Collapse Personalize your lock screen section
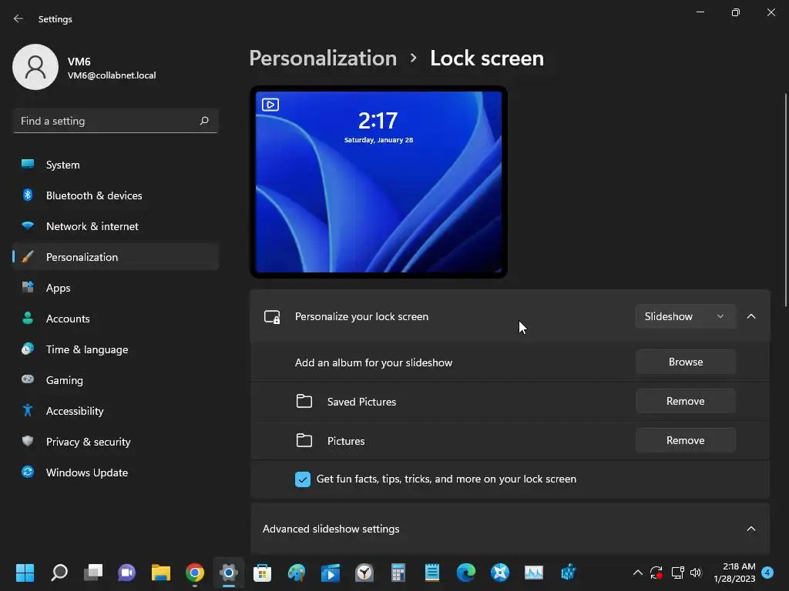The height and width of the screenshot is (591, 789). [x=751, y=316]
